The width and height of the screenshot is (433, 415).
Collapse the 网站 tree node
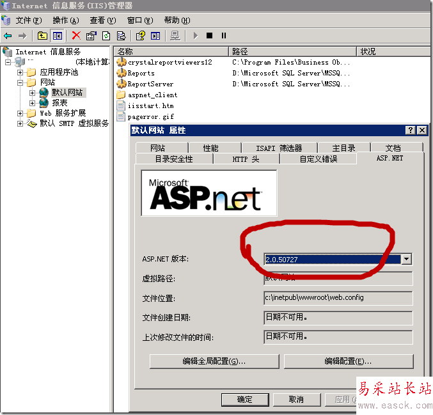pos(20,82)
